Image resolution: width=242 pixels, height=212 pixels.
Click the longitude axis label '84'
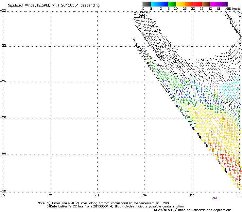(145, 195)
